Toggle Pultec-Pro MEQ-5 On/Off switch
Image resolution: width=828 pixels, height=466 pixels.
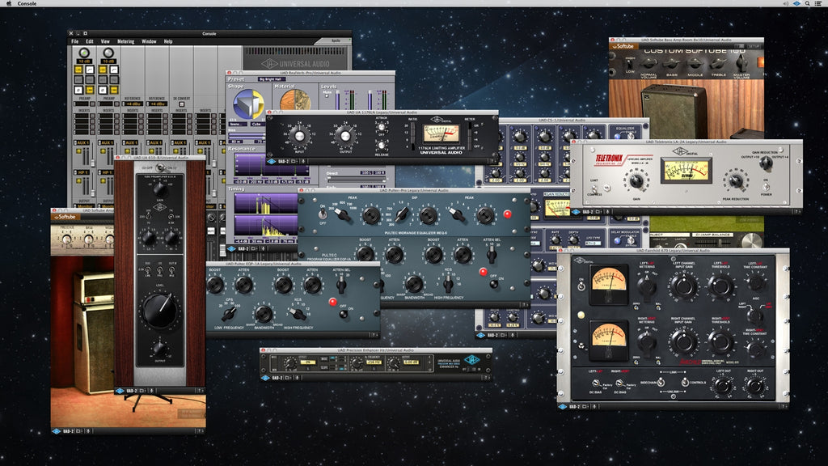(x=322, y=214)
